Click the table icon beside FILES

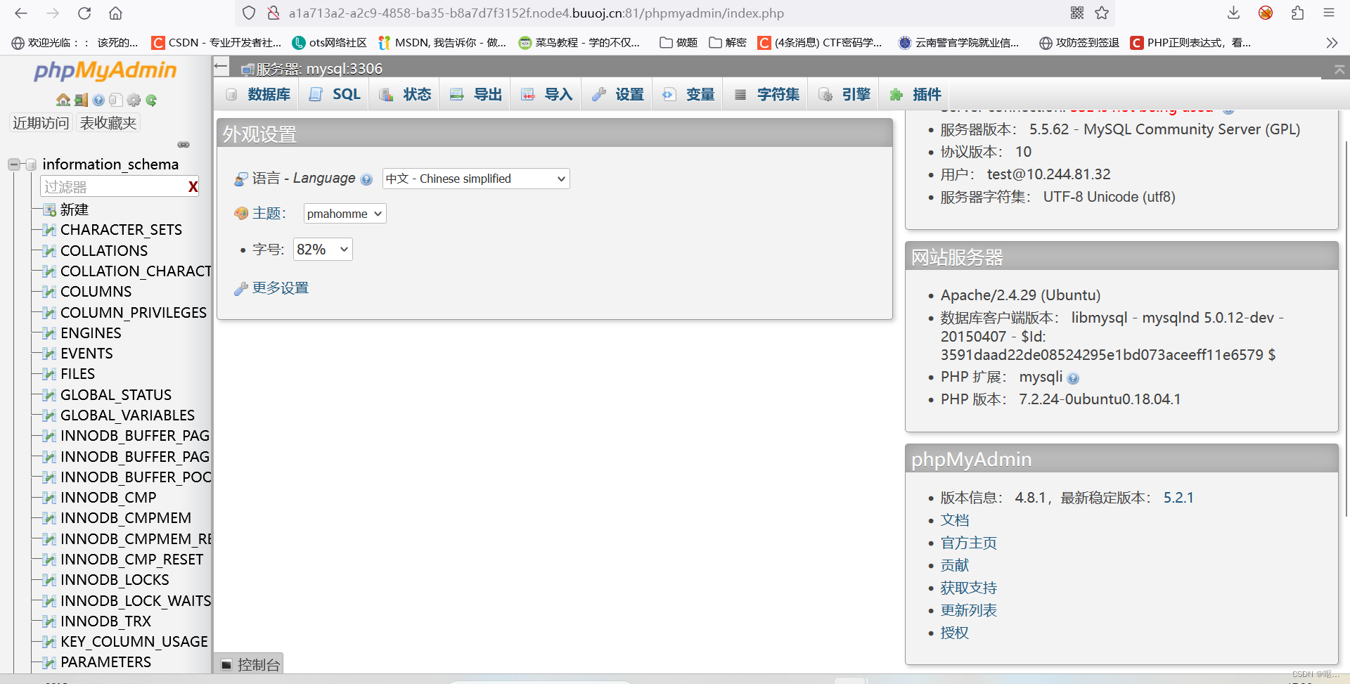49,374
